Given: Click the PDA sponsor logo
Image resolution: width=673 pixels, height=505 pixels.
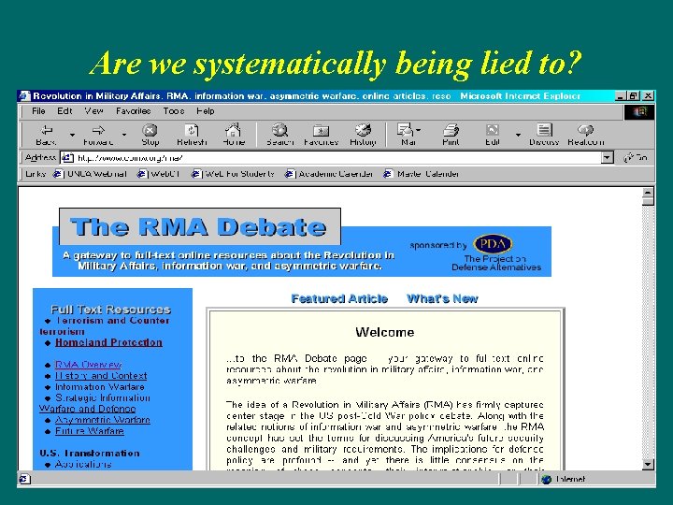Looking at the screenshot, I should click(493, 244).
